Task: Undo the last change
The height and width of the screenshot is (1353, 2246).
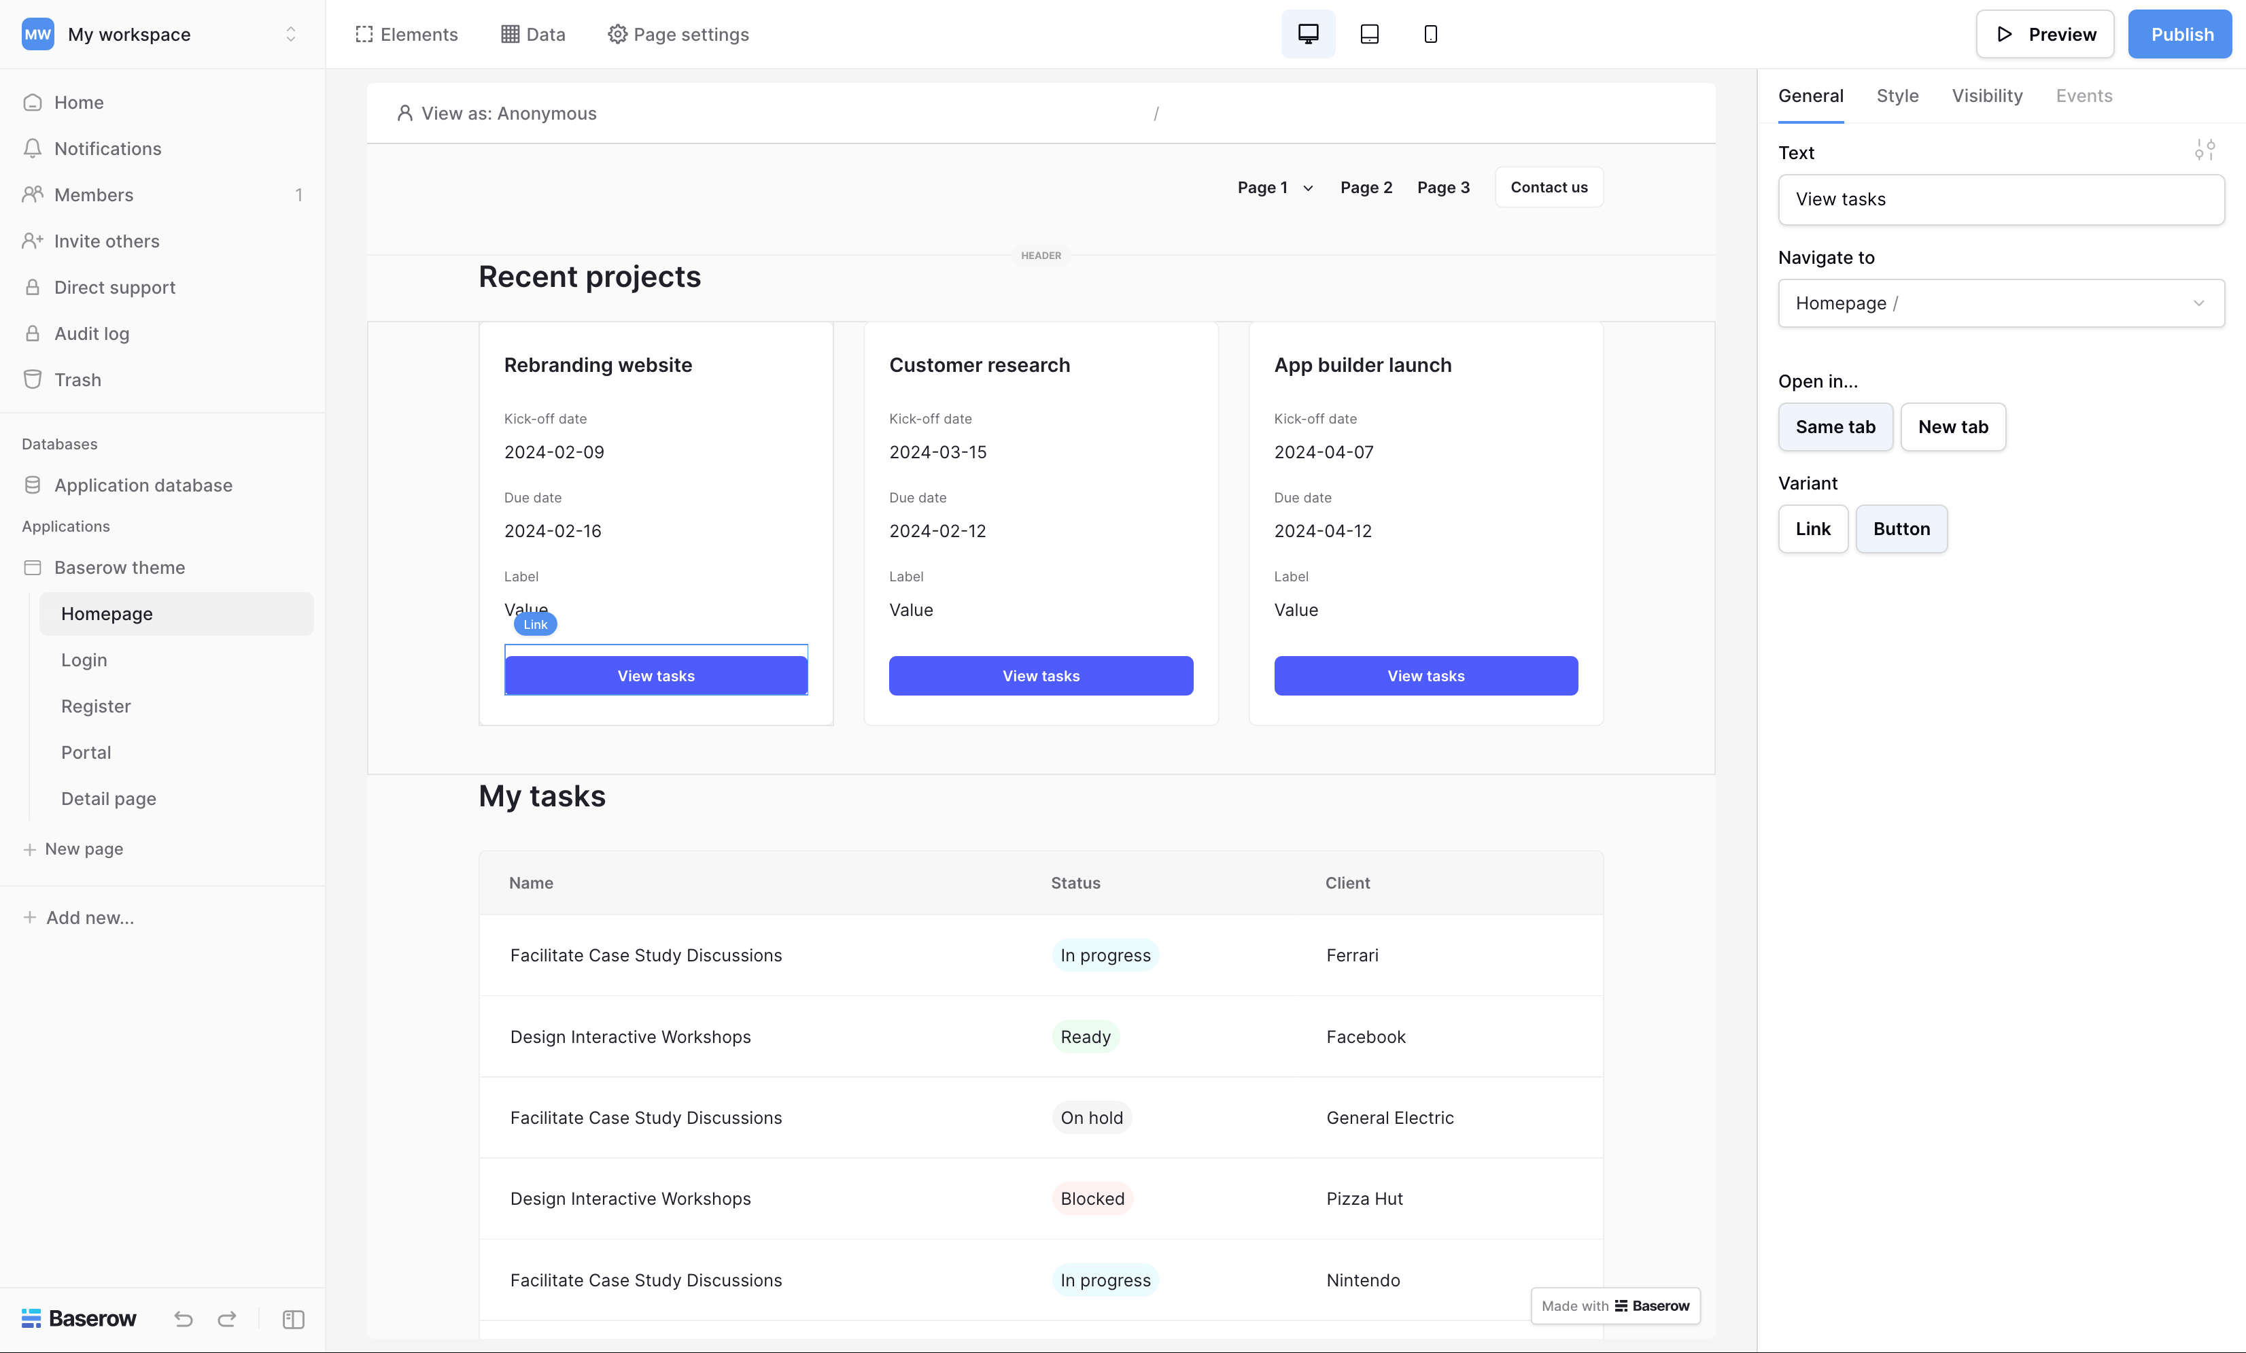Action: click(x=182, y=1319)
